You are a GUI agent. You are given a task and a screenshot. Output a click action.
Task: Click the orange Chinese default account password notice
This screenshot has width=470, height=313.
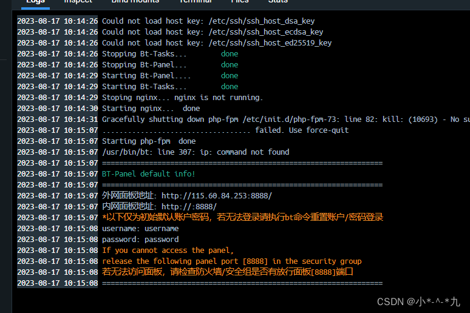[242, 217]
